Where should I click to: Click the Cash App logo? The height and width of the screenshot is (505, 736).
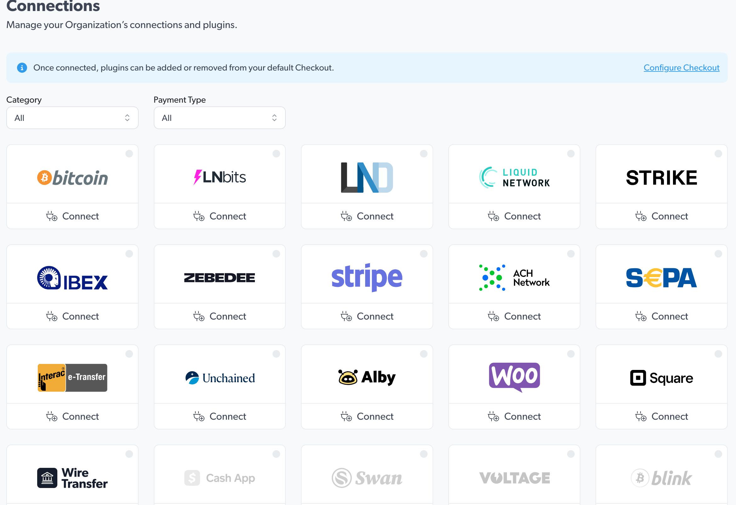click(x=220, y=478)
